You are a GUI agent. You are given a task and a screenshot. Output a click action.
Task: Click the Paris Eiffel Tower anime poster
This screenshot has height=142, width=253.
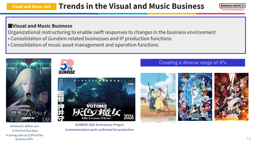tap(158, 98)
